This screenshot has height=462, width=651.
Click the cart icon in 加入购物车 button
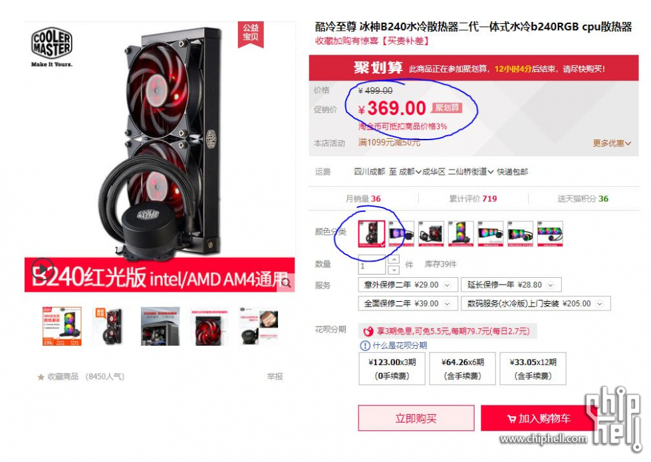tap(511, 419)
